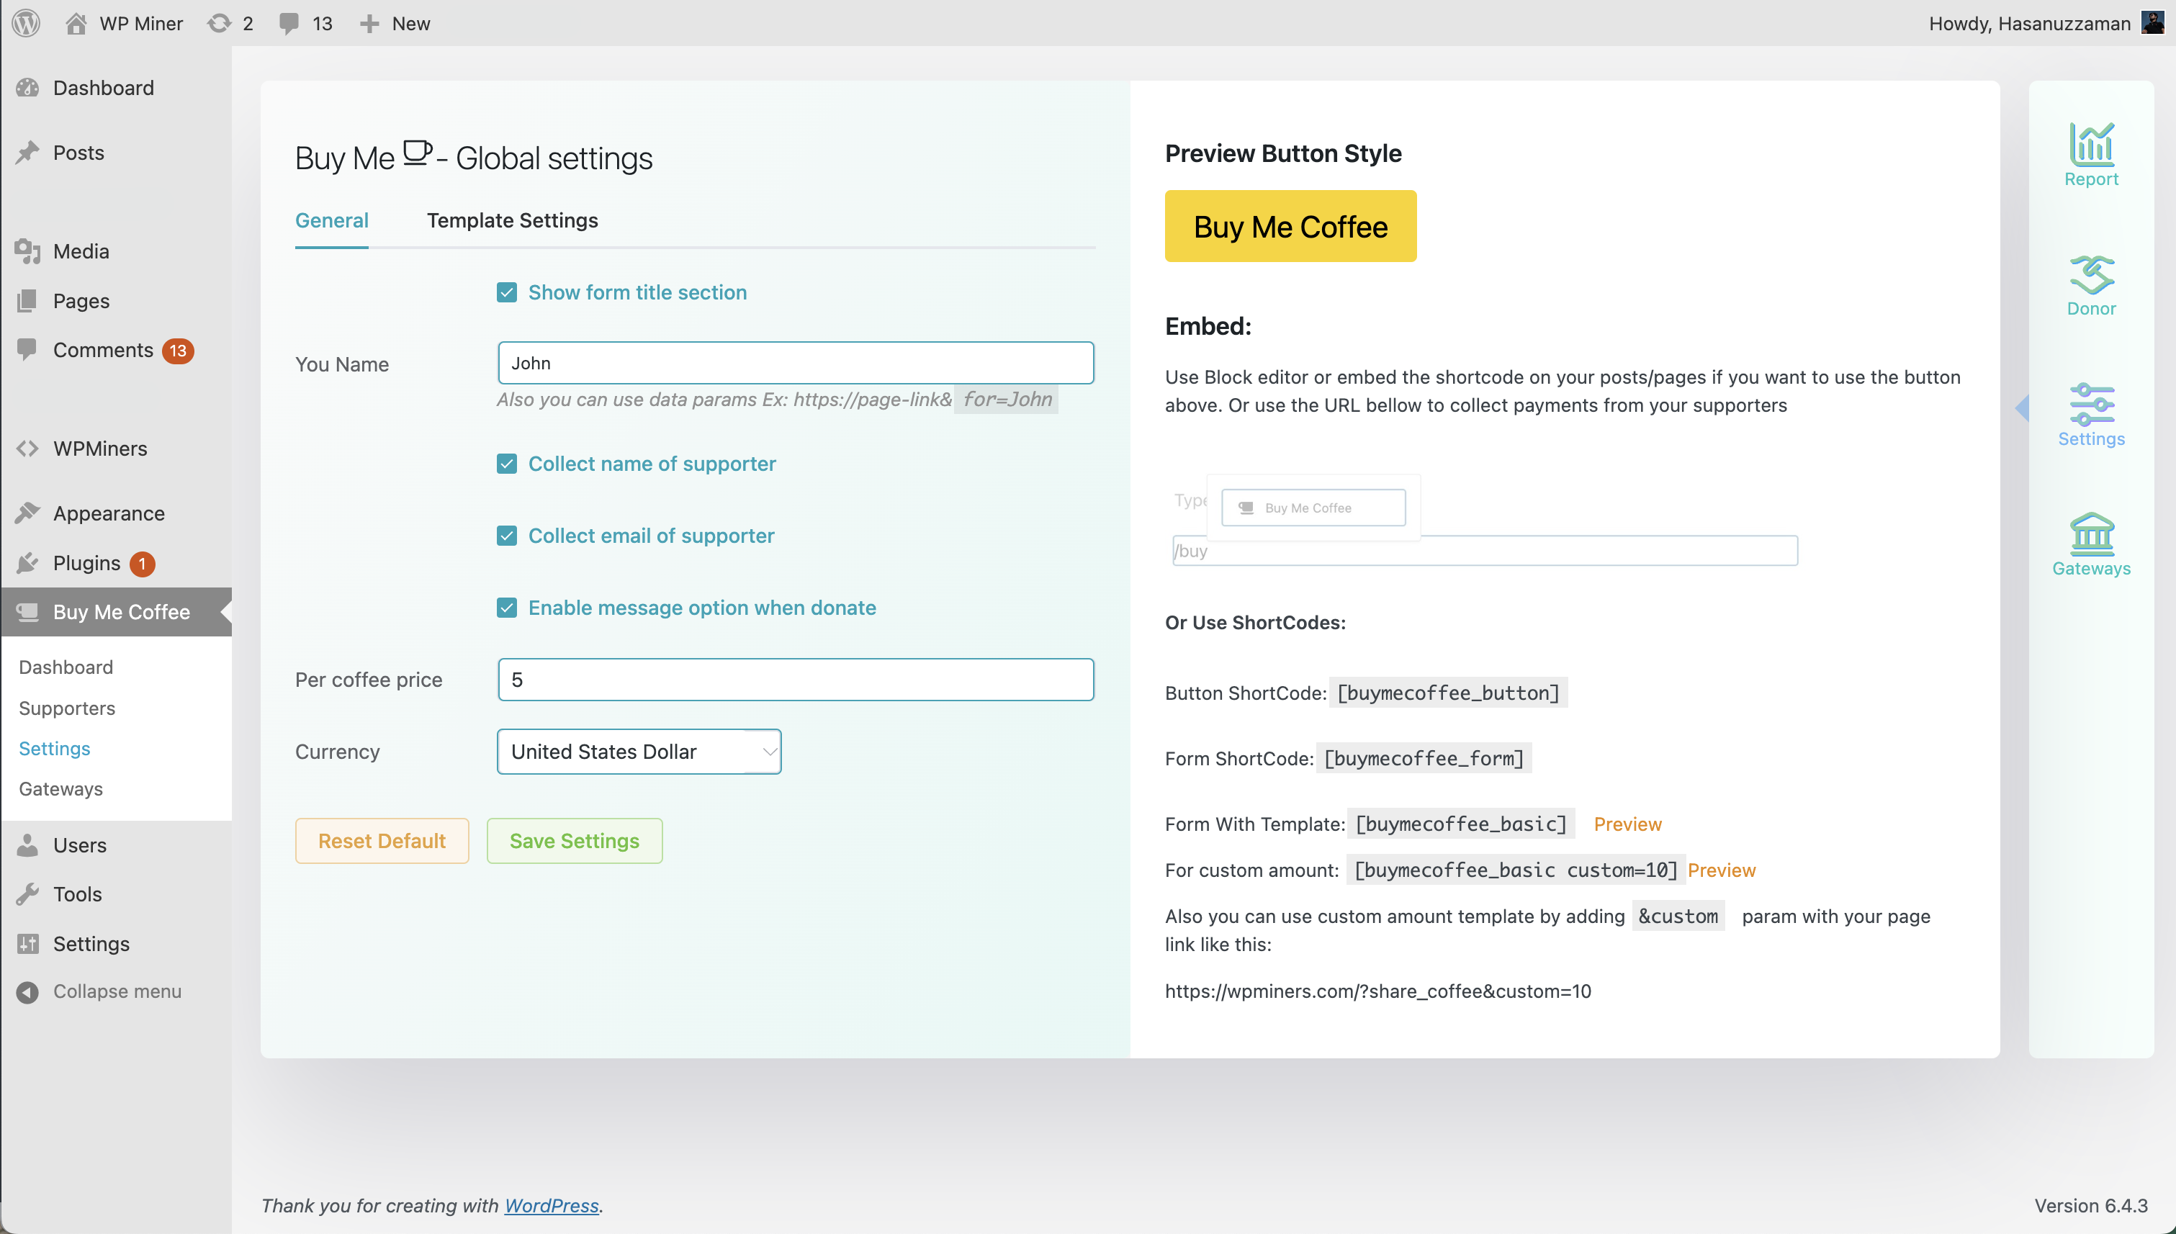
Task: Click the Plugins plug icon
Action: (x=27, y=563)
